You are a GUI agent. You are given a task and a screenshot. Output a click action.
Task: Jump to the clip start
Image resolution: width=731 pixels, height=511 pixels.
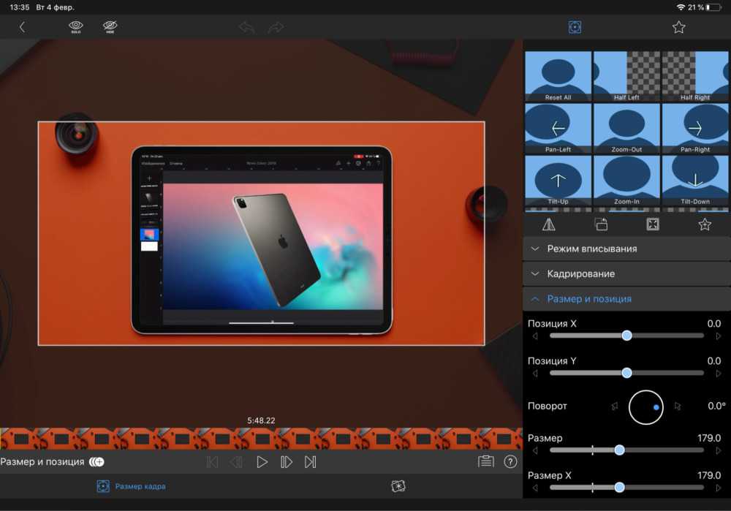212,462
